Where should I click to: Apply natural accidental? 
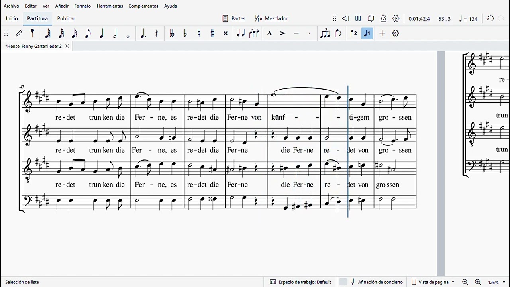coord(199,33)
